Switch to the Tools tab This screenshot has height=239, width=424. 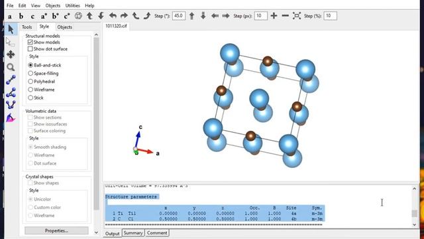coord(26,27)
